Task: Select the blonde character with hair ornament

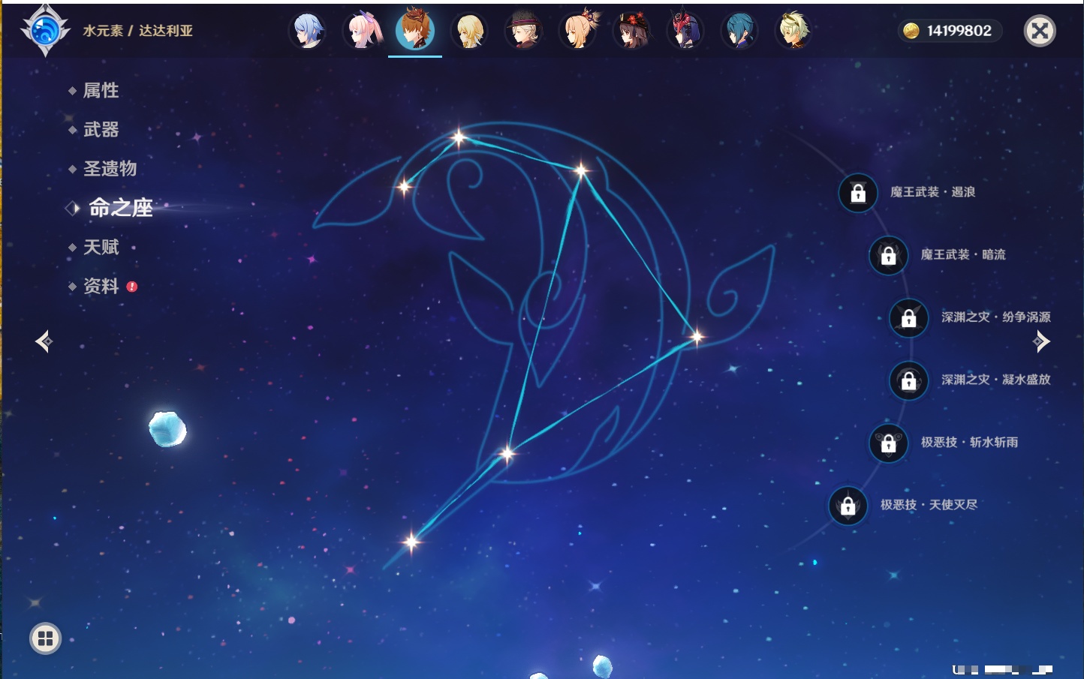Action: pos(577,31)
